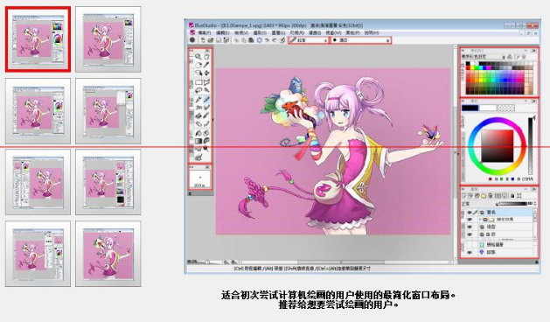The image size is (550, 322).
Task: Choose layout thumbnail with white floating panel
Action: pyautogui.click(x=108, y=110)
